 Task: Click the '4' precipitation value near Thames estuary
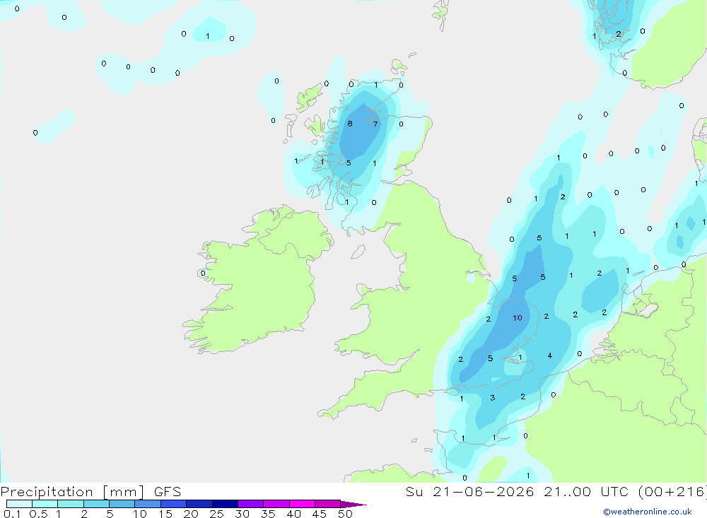click(549, 355)
